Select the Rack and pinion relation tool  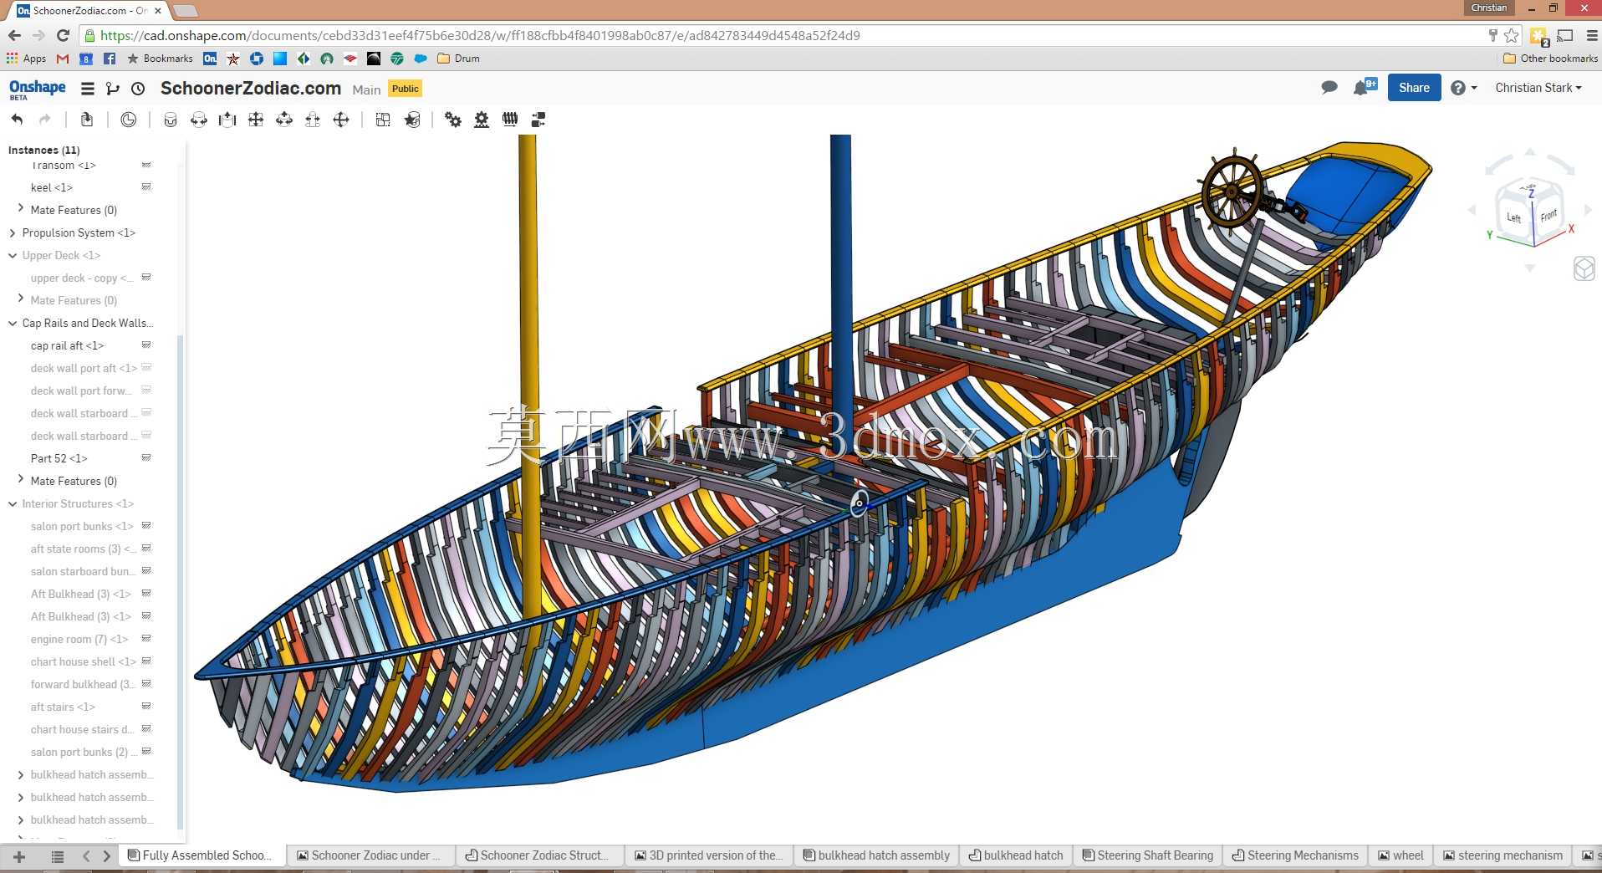(x=482, y=120)
